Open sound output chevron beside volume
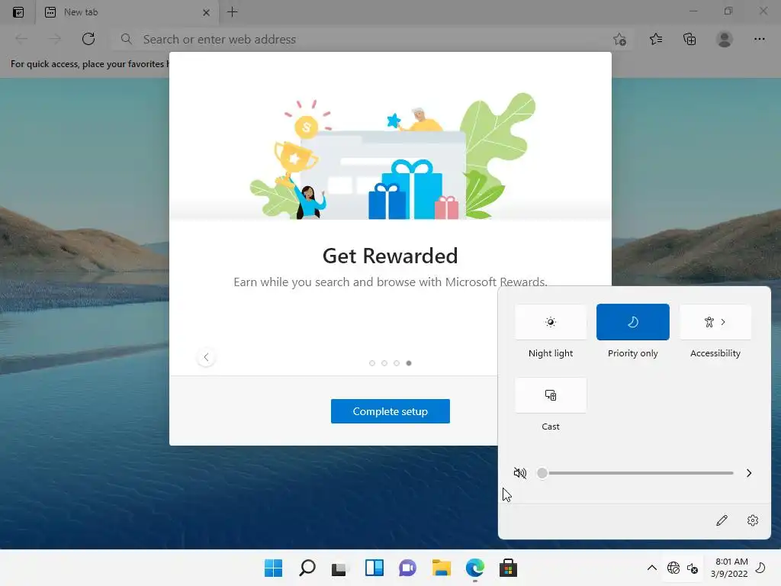The image size is (781, 586). point(749,473)
